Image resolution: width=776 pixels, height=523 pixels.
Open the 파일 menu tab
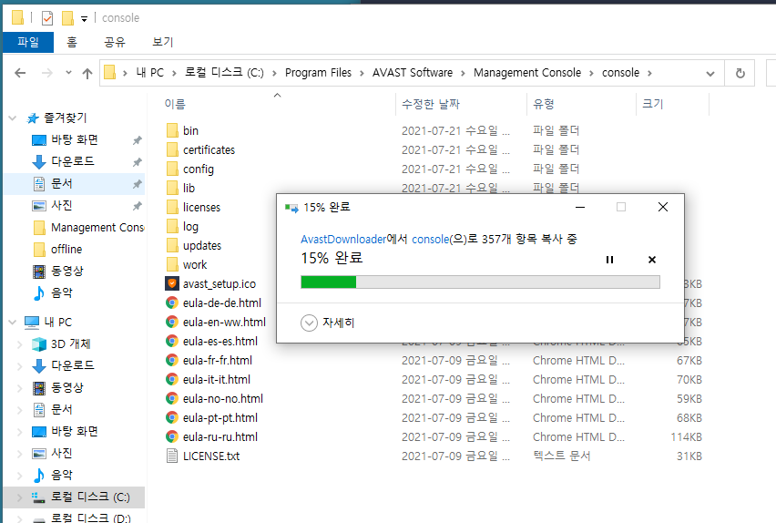(x=28, y=42)
